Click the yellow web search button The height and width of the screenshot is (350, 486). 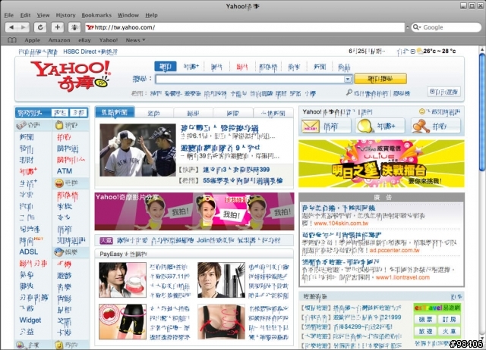[380, 79]
